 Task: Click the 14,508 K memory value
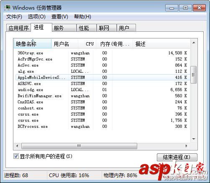pyautogui.click(x=178, y=53)
